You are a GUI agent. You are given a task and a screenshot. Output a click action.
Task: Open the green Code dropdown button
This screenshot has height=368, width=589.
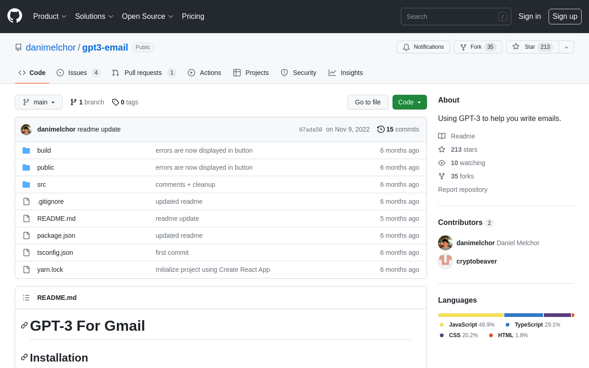click(x=410, y=102)
